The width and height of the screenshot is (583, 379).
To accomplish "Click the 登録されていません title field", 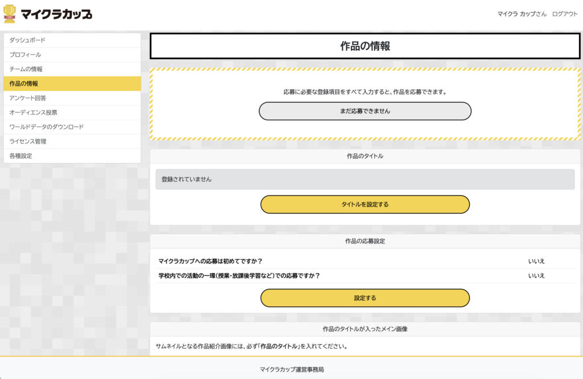I will point(365,180).
